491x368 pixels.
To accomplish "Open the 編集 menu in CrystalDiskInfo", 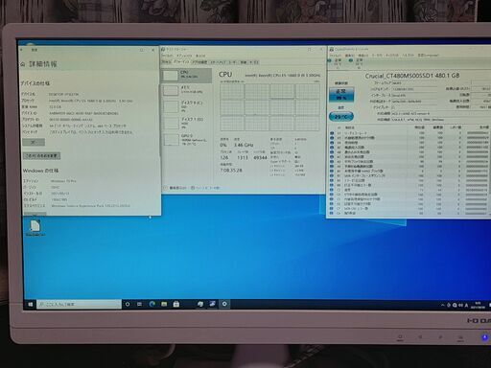I will tap(349, 56).
